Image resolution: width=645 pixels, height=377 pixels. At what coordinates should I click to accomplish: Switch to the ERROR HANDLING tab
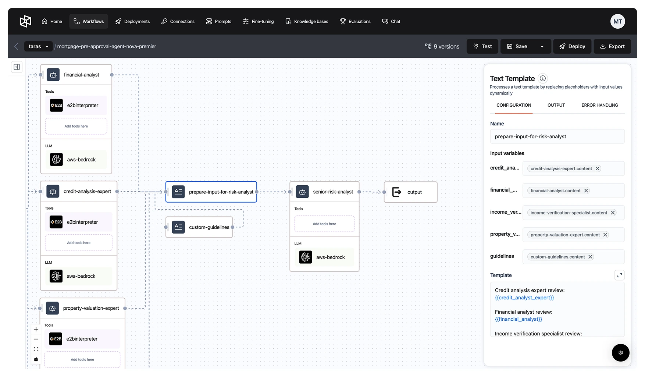(600, 105)
